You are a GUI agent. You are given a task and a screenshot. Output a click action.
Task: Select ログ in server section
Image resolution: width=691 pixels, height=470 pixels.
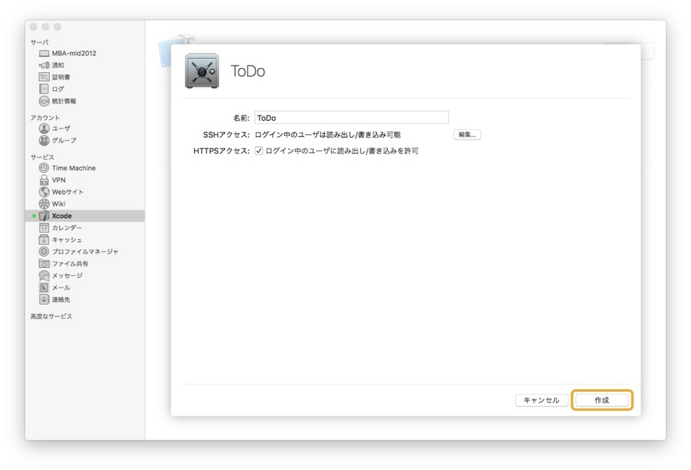coord(58,89)
